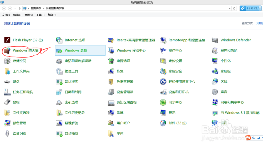This screenshot has width=263, height=147.
Task: Open the 日期和时间 icon
Action: click(x=59, y=92)
